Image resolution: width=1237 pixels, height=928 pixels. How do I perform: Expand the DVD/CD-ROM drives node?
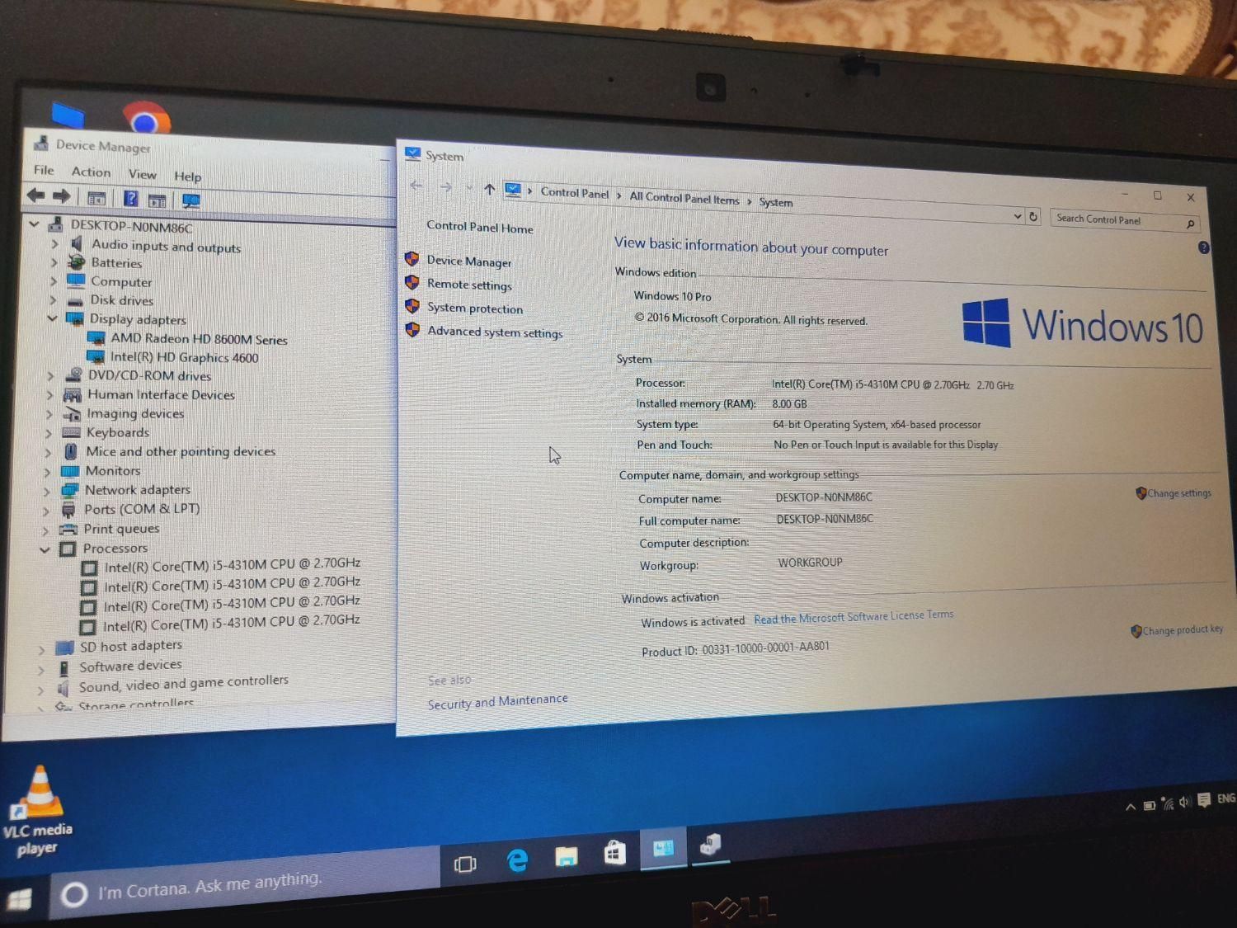[x=50, y=374]
